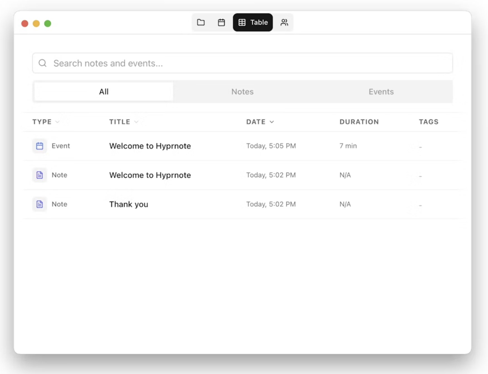Switch to the Events tab
The image size is (488, 374).
pos(381,92)
